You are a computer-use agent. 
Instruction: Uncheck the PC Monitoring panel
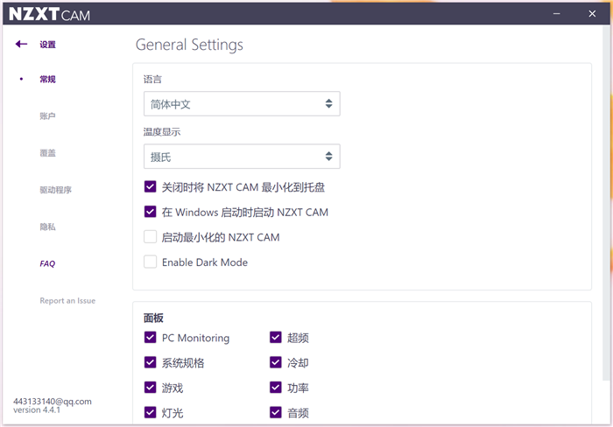point(151,338)
